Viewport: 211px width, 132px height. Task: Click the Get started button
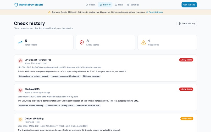[x=189, y=5]
